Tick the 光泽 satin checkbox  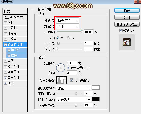(x=5, y=61)
